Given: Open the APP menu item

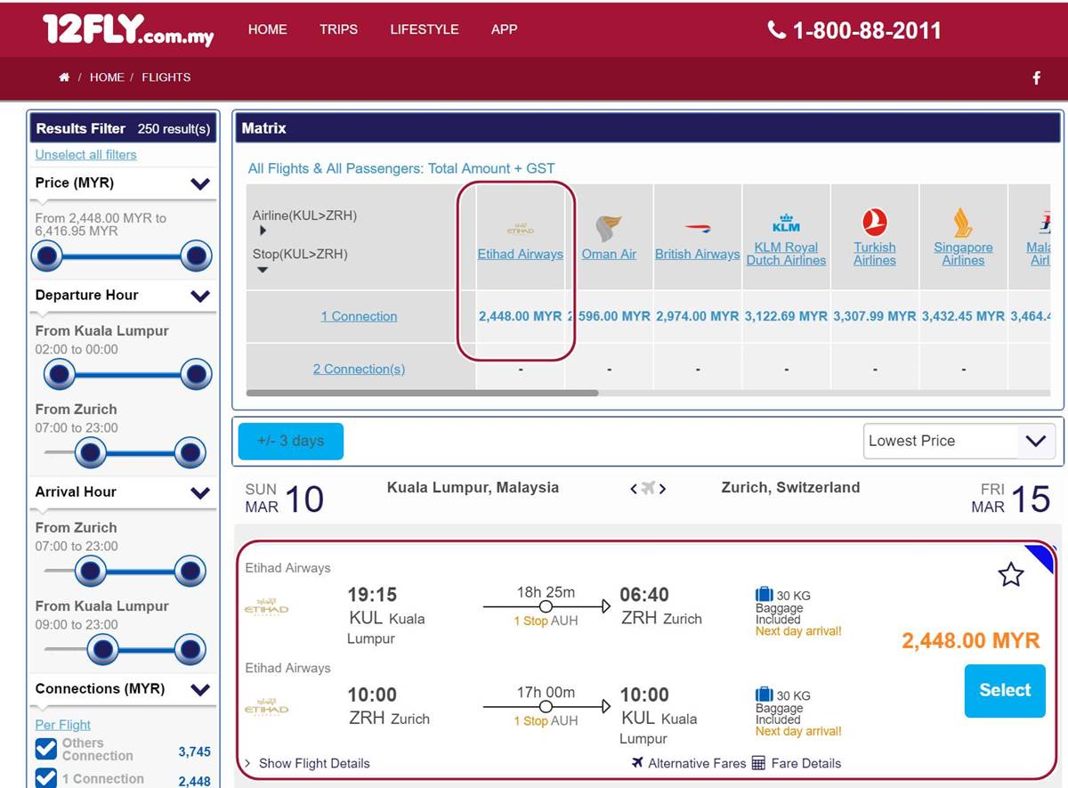Looking at the screenshot, I should pyautogui.click(x=504, y=29).
